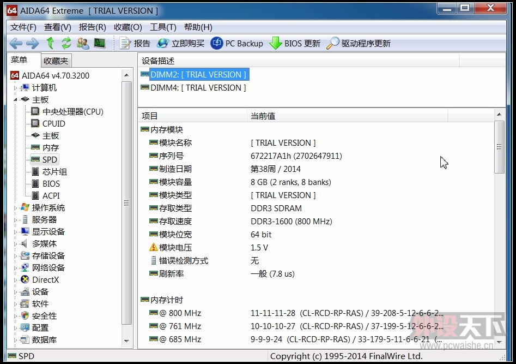516x364 pixels.
Task: Expand the 显示设备 tree node
Action: 15,232
